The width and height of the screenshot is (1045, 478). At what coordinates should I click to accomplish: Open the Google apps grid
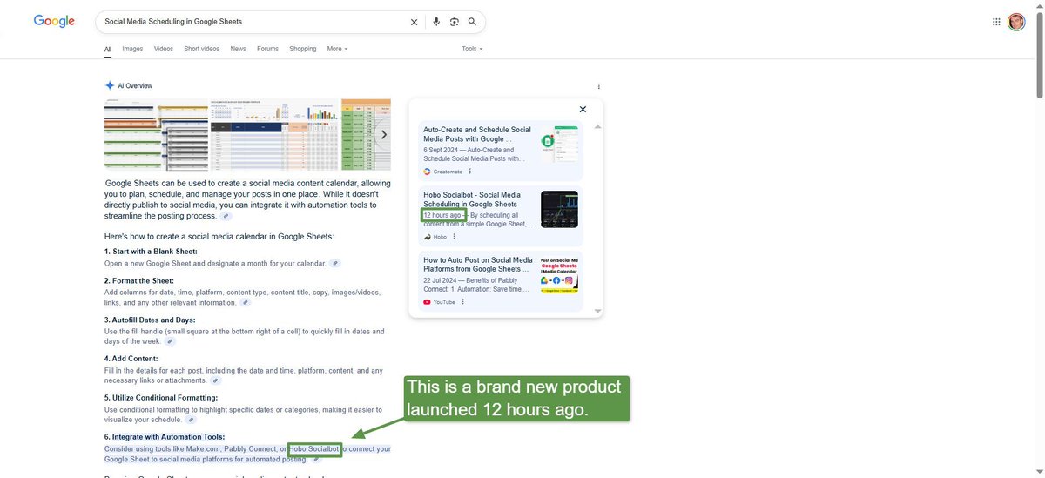pos(996,22)
